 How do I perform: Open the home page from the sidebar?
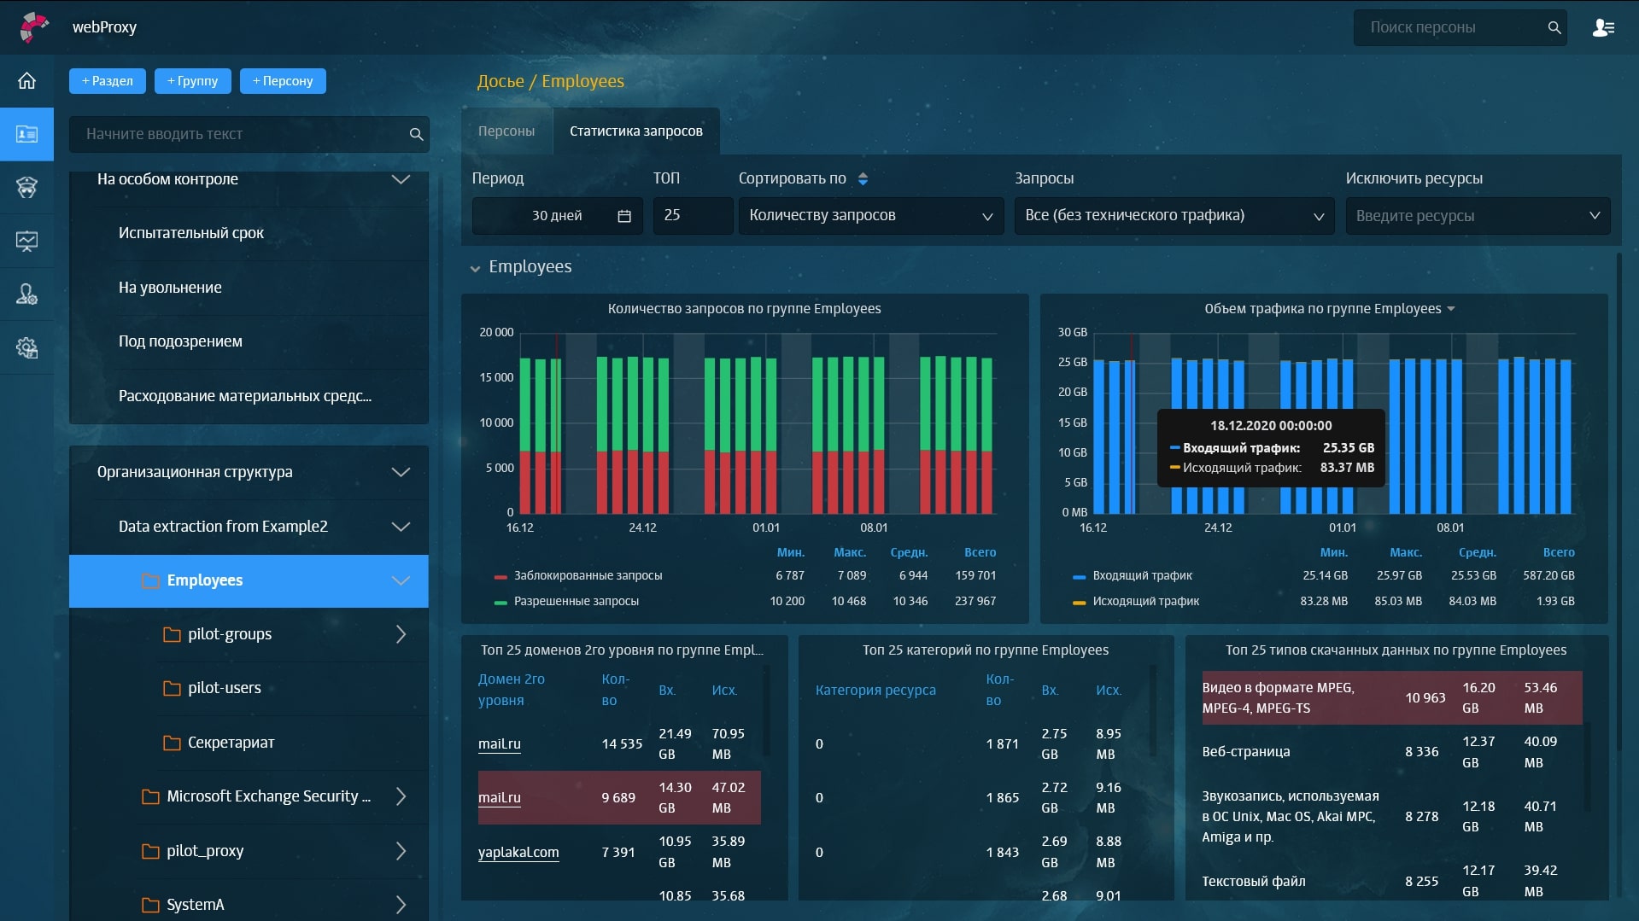tap(26, 81)
